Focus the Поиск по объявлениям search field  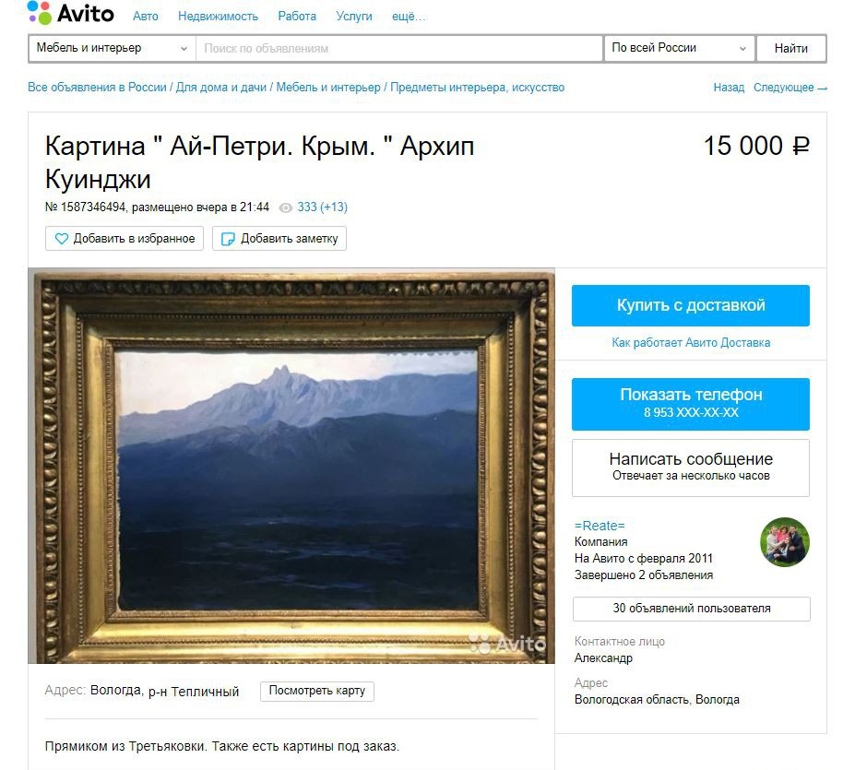click(399, 49)
